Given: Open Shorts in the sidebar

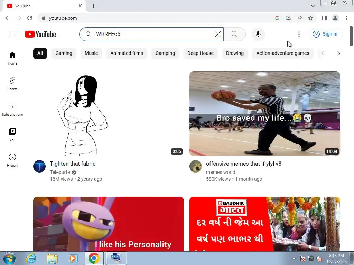Looking at the screenshot, I should pos(12,84).
